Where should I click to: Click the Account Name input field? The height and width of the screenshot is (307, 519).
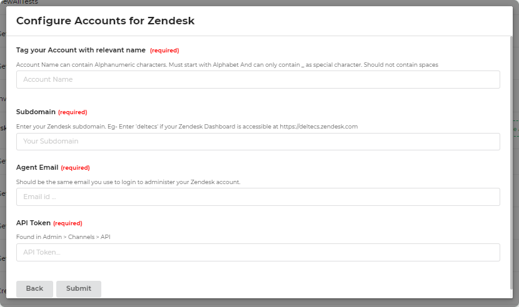(x=258, y=79)
